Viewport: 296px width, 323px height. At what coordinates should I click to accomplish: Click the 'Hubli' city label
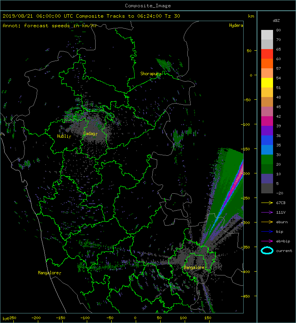click(63, 136)
